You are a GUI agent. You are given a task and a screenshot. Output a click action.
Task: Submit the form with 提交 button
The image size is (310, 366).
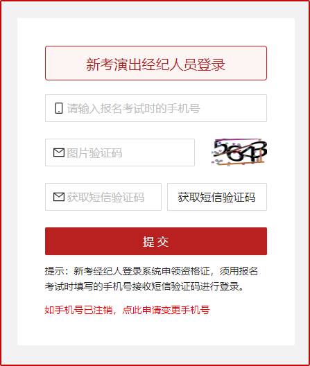[x=156, y=241]
